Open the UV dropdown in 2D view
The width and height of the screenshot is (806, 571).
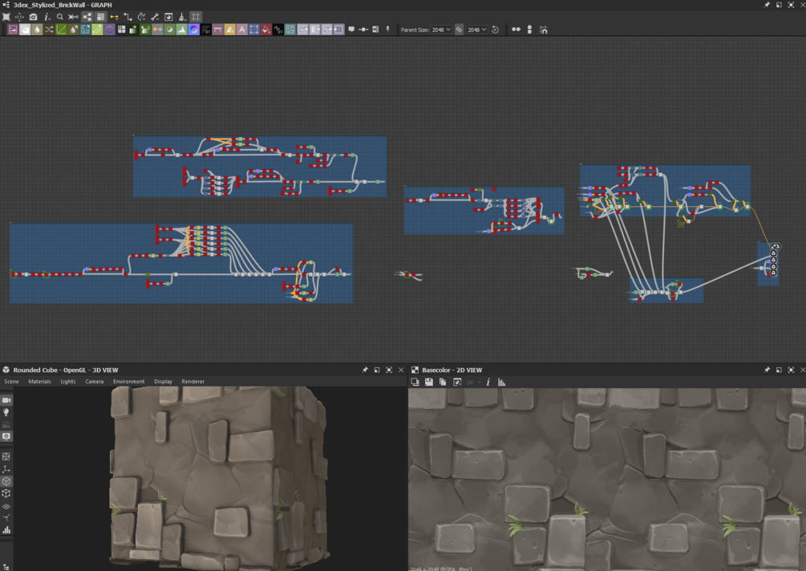pos(473,382)
